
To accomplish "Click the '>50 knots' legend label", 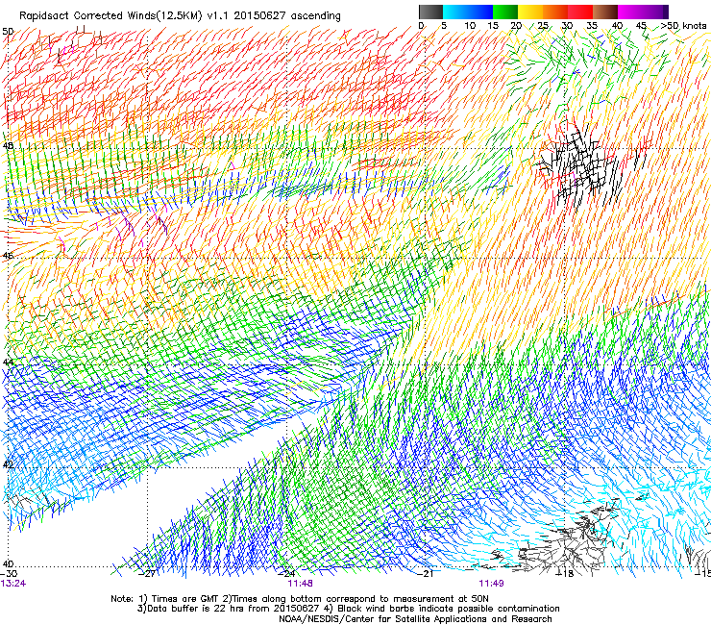I will click(x=683, y=26).
